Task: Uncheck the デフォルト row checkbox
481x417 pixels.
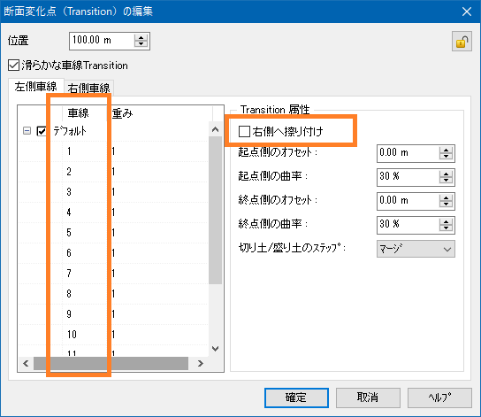Action: click(x=41, y=131)
